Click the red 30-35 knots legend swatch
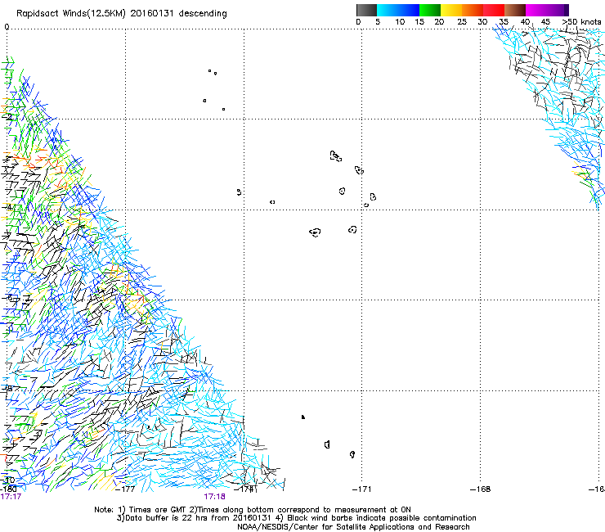Screen dimensions: 605x532 494,10
